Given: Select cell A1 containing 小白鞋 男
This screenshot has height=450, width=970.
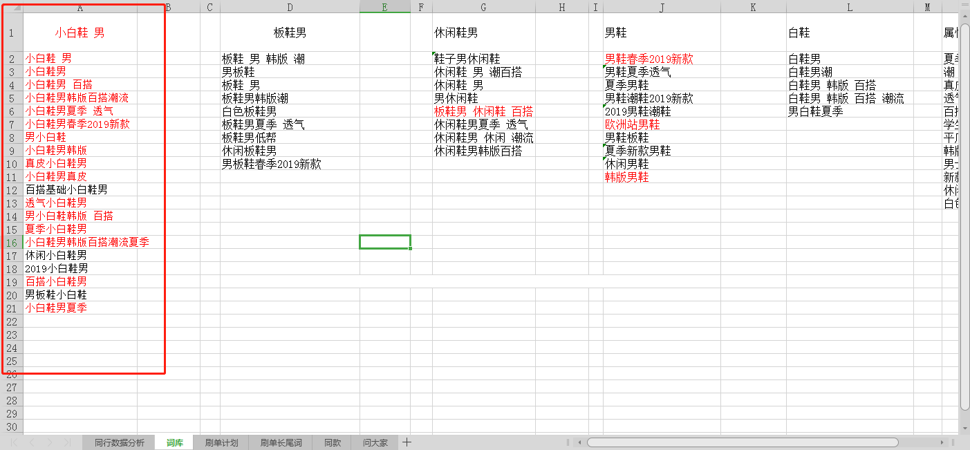Looking at the screenshot, I should click(80, 32).
